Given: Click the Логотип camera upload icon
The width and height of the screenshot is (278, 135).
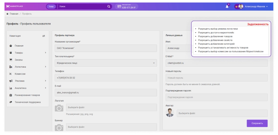Looking at the screenshot, I should (59, 108).
